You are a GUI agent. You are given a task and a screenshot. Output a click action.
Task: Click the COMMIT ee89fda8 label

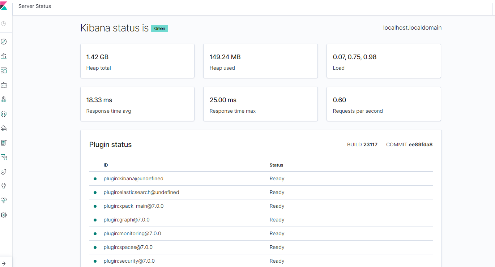coord(409,145)
